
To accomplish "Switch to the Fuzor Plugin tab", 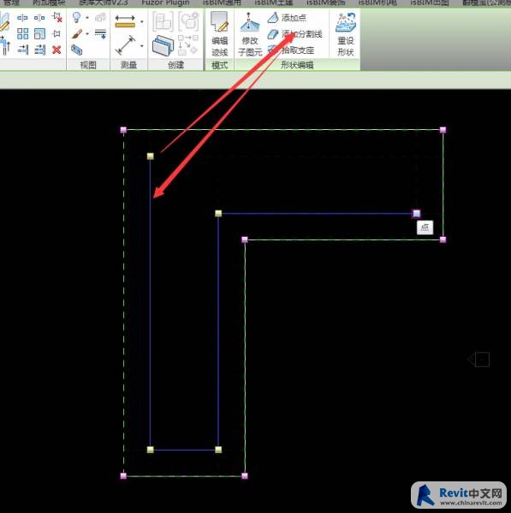I will (165, 3).
